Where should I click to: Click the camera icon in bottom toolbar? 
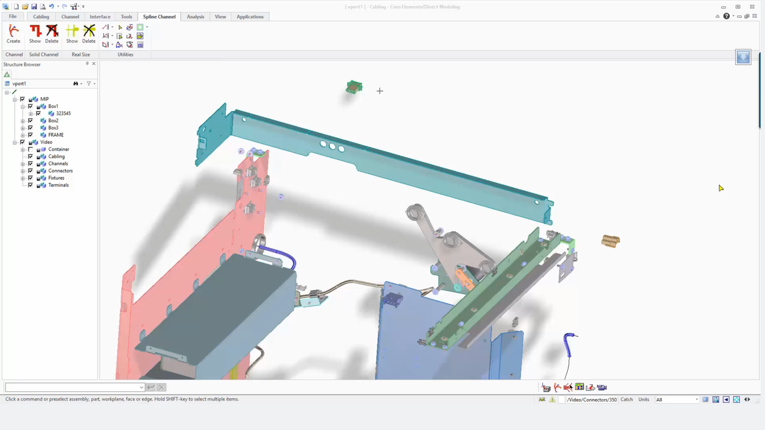click(602, 387)
